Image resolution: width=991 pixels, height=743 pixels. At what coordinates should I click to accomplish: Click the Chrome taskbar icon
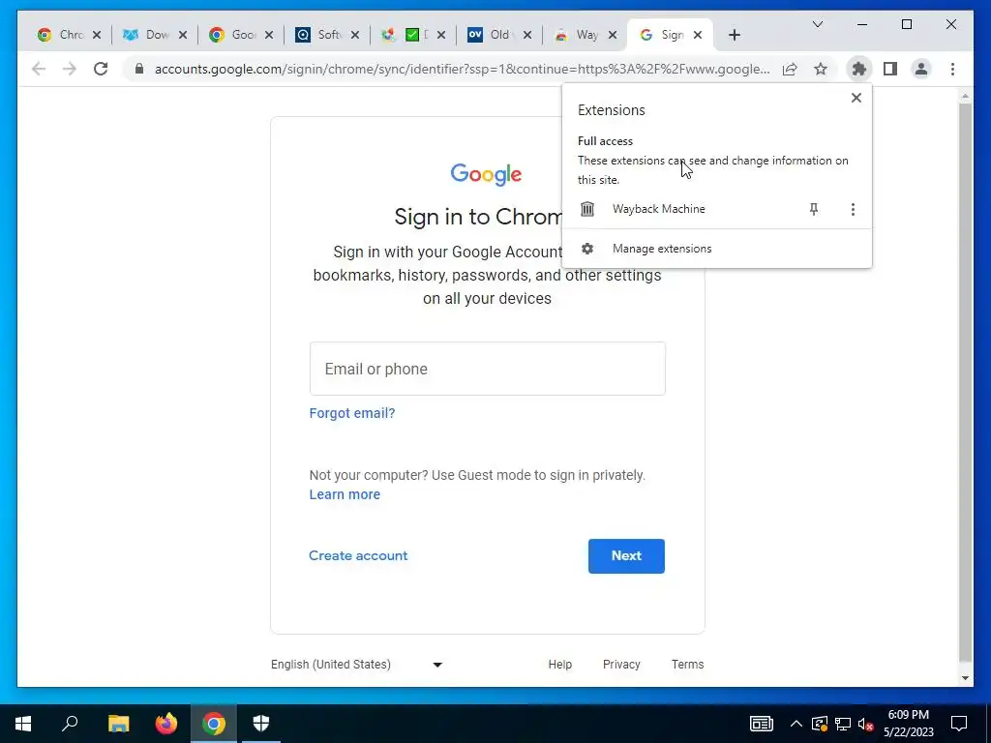pyautogui.click(x=214, y=724)
